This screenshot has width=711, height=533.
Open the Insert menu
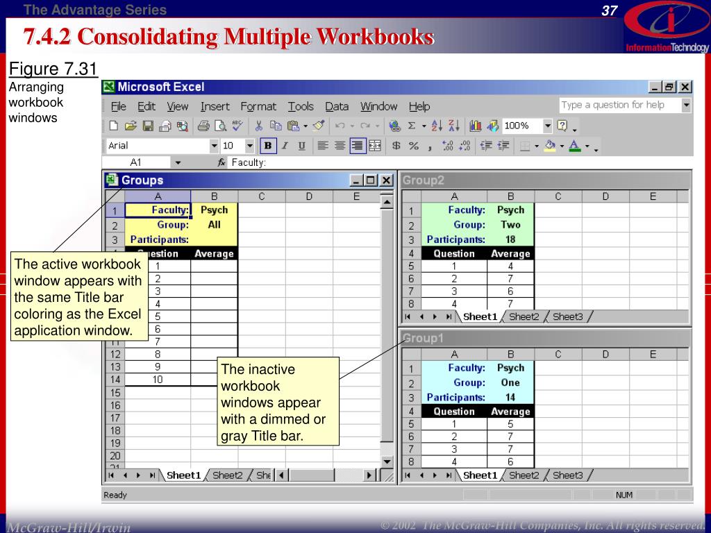215,106
